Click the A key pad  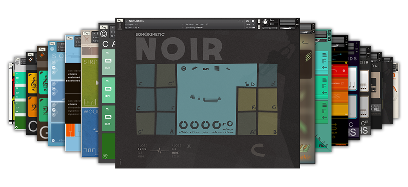point(166,123)
